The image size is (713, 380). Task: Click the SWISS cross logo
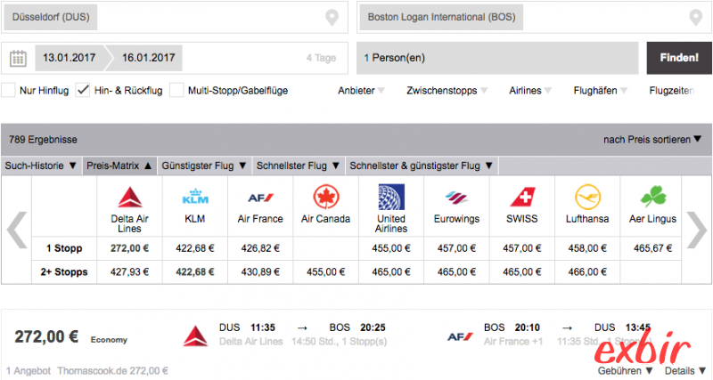pos(522,197)
